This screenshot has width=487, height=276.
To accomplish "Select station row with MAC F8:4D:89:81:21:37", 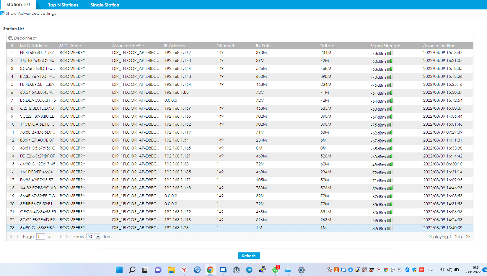I will pos(240,53).
